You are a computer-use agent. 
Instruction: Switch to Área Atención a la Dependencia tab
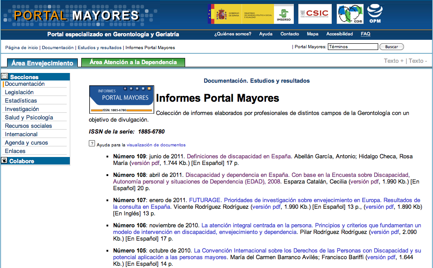133,62
